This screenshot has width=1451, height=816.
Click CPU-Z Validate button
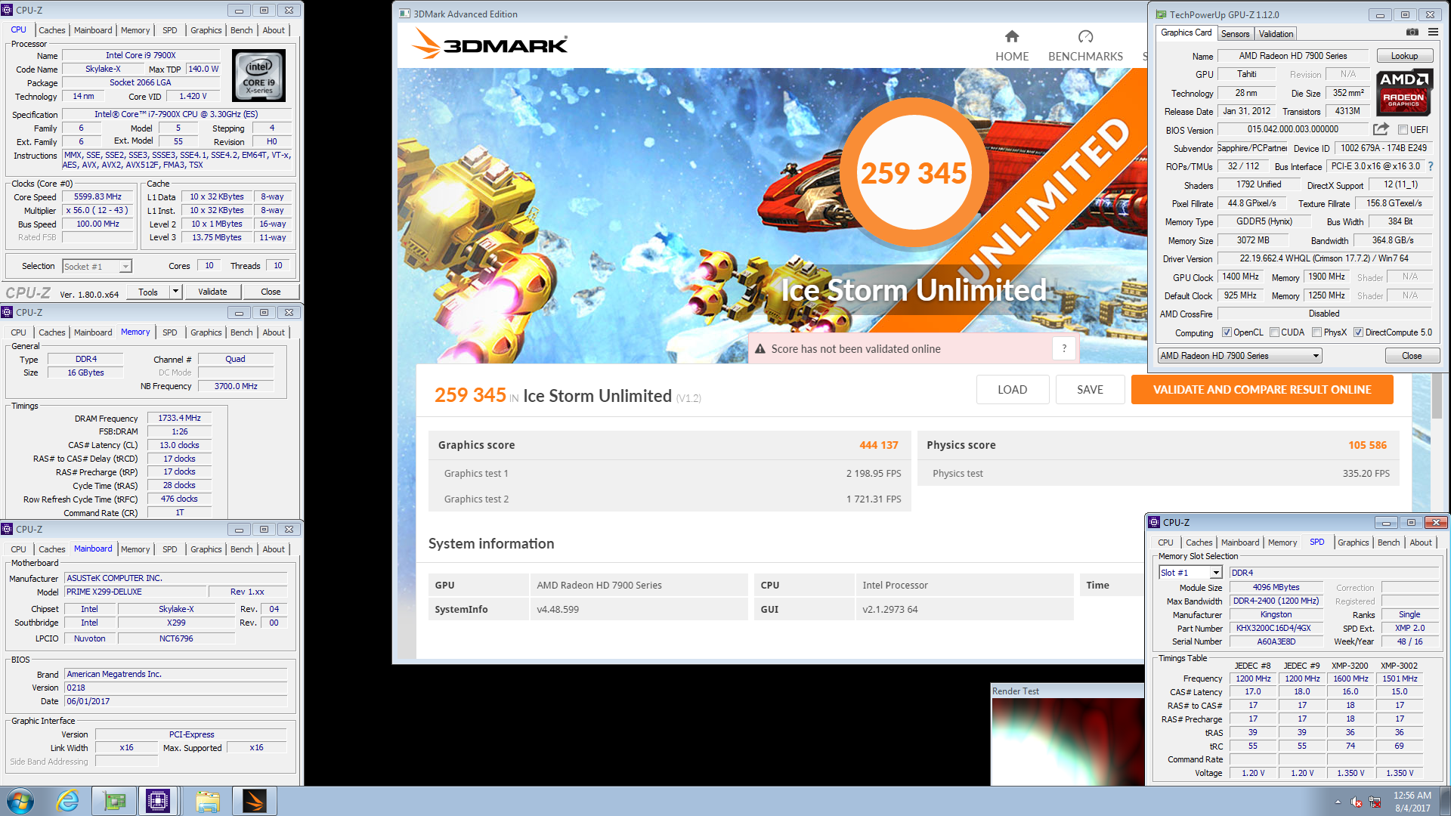coord(212,292)
